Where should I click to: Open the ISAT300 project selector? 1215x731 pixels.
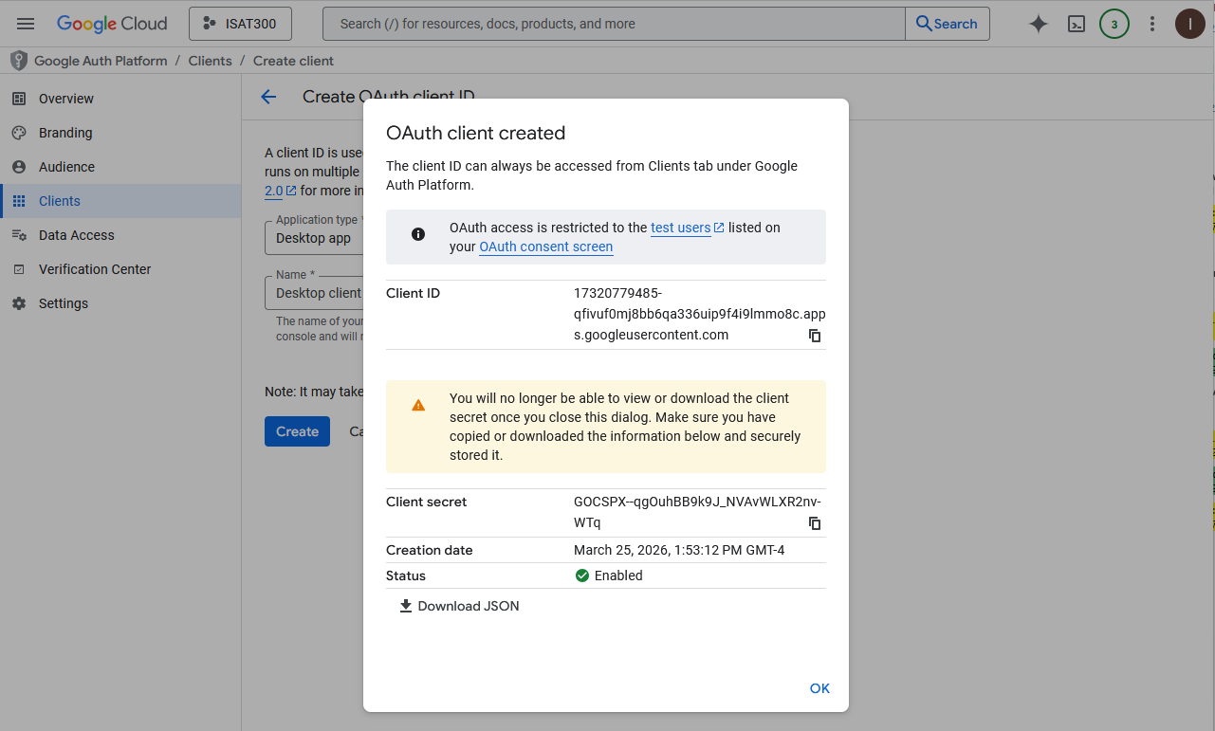240,24
